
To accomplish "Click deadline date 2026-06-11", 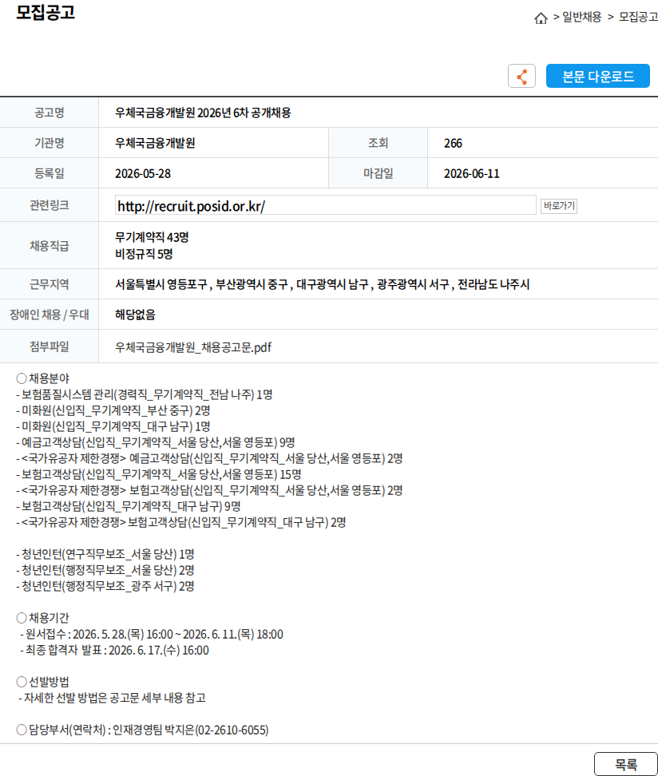I will coord(472,174).
